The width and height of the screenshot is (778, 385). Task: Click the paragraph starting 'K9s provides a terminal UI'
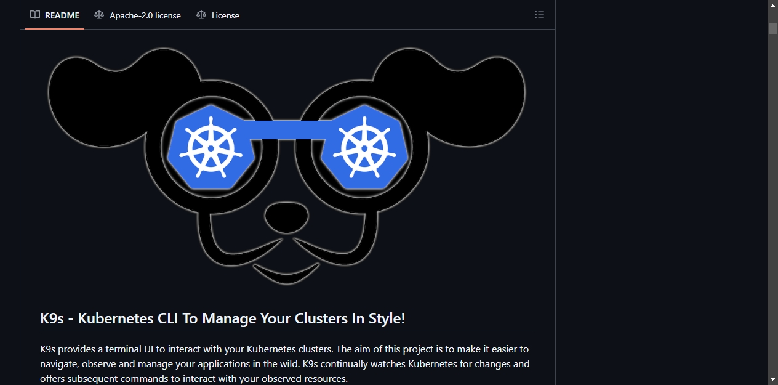[x=285, y=364]
